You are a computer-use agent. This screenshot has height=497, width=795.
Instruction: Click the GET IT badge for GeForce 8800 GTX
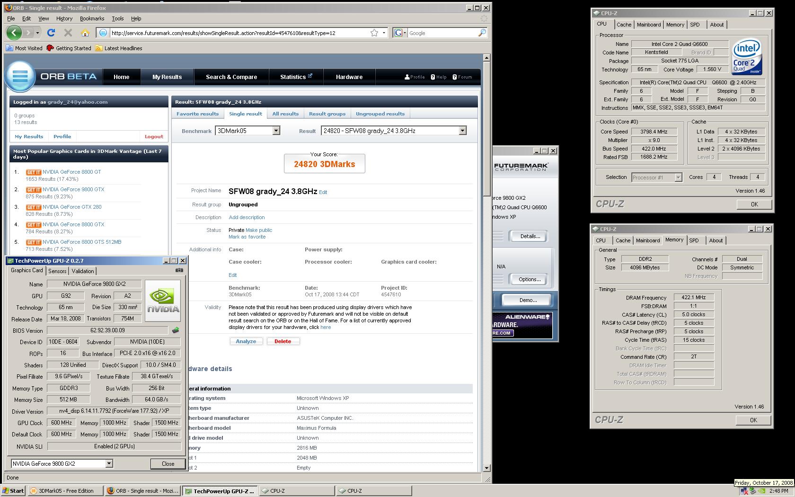(x=34, y=225)
